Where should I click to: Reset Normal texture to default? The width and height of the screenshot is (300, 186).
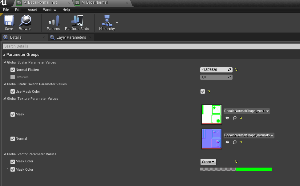click(x=241, y=142)
